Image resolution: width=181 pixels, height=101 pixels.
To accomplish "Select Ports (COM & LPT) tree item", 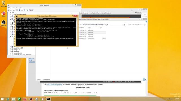I will click(x=18, y=48).
